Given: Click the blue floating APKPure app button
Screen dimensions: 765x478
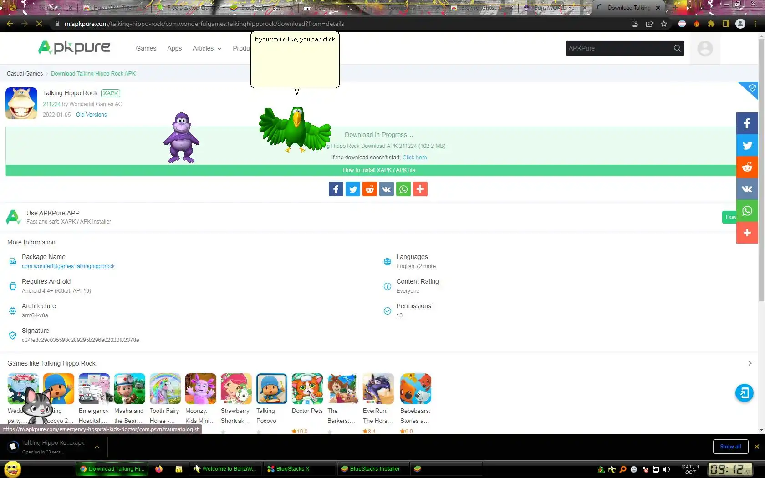Looking at the screenshot, I should click(x=745, y=393).
